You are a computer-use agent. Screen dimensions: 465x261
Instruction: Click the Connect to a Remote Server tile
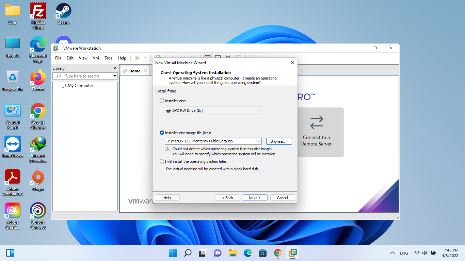coord(317,132)
